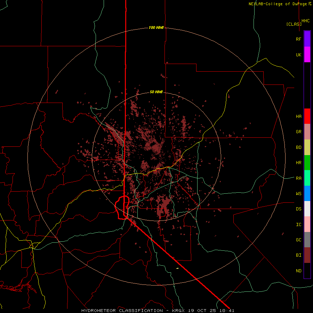Click the HR green legend color block

click(x=307, y=163)
